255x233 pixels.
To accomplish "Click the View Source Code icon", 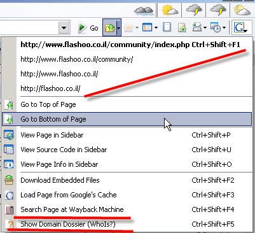I will click(x=9, y=150).
